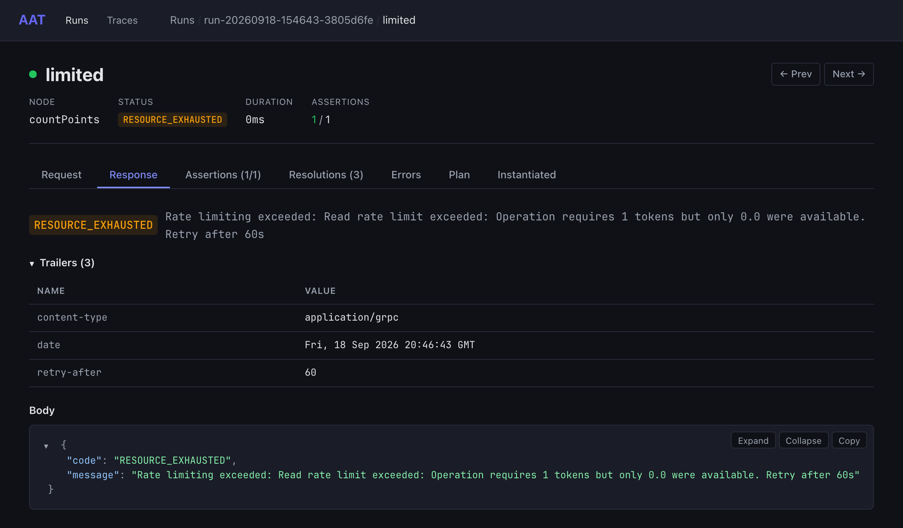Click the Rate limiting exceeded message text

coord(515,225)
